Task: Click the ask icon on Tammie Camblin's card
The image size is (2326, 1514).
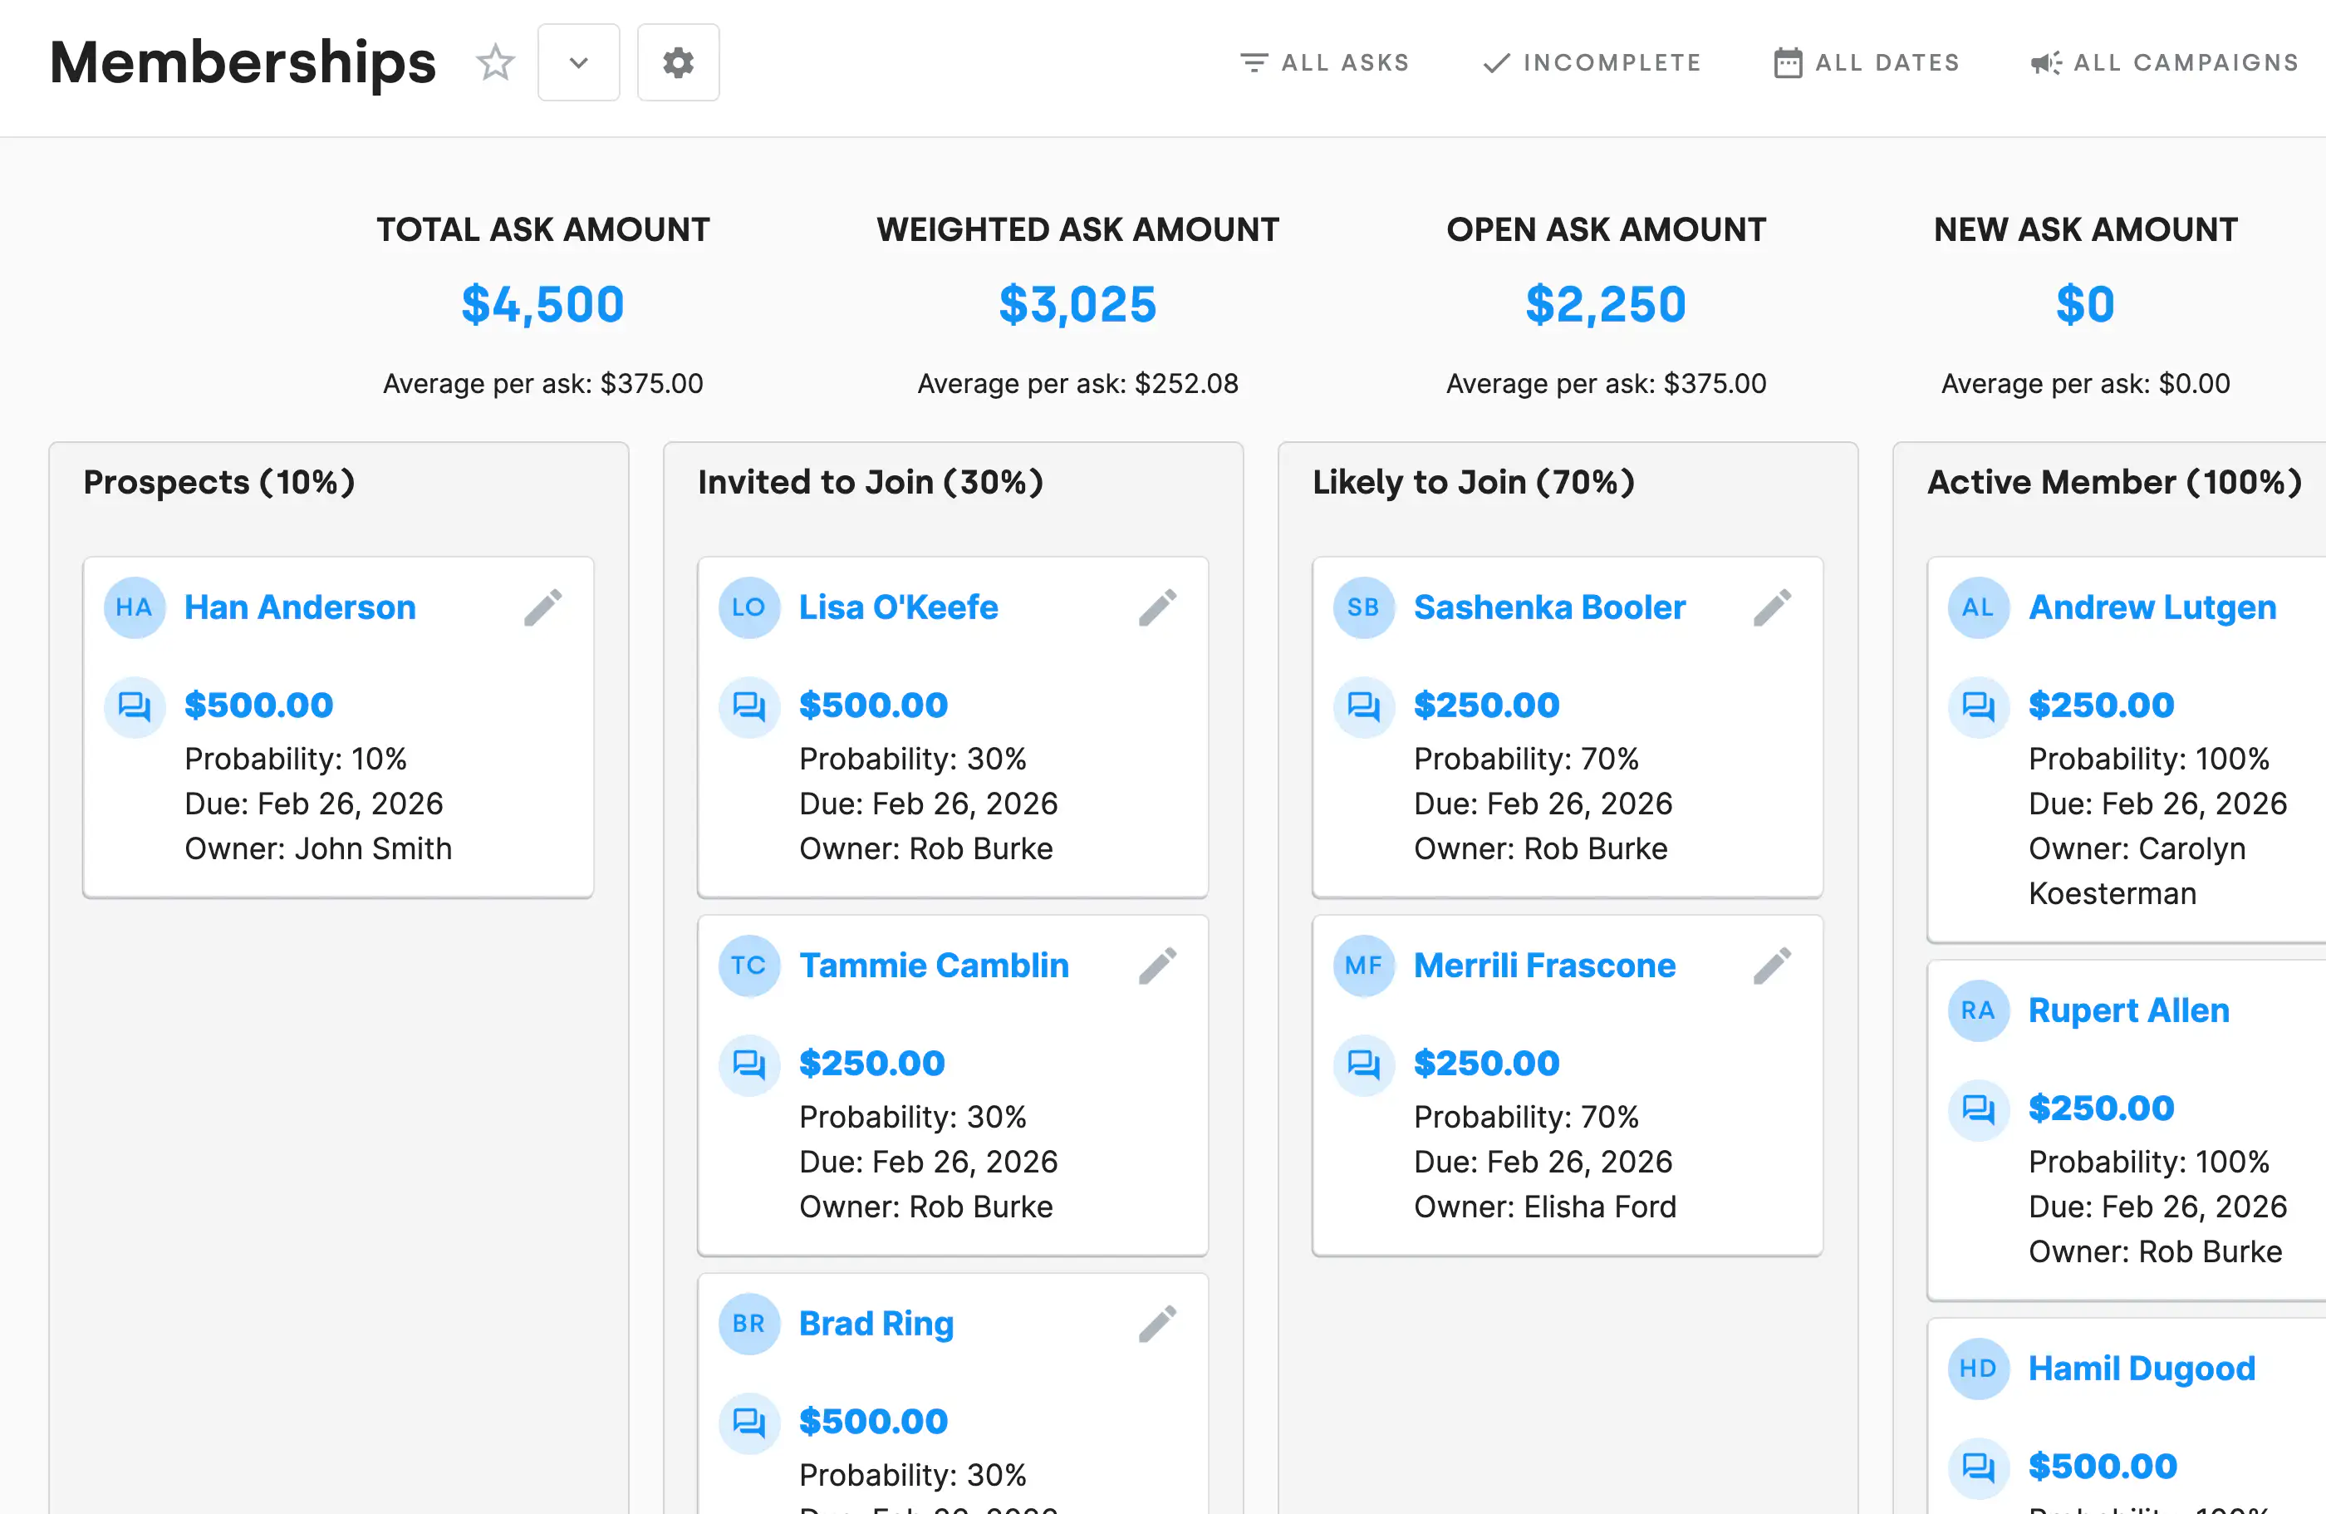Action: 749,1064
